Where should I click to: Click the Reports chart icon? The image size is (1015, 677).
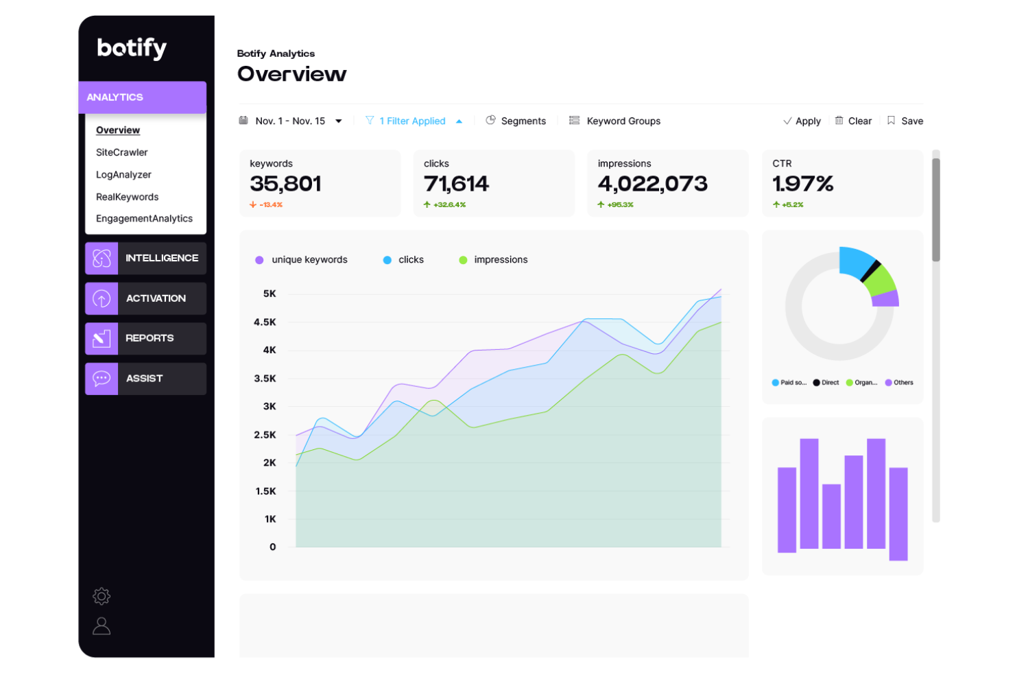(x=101, y=338)
